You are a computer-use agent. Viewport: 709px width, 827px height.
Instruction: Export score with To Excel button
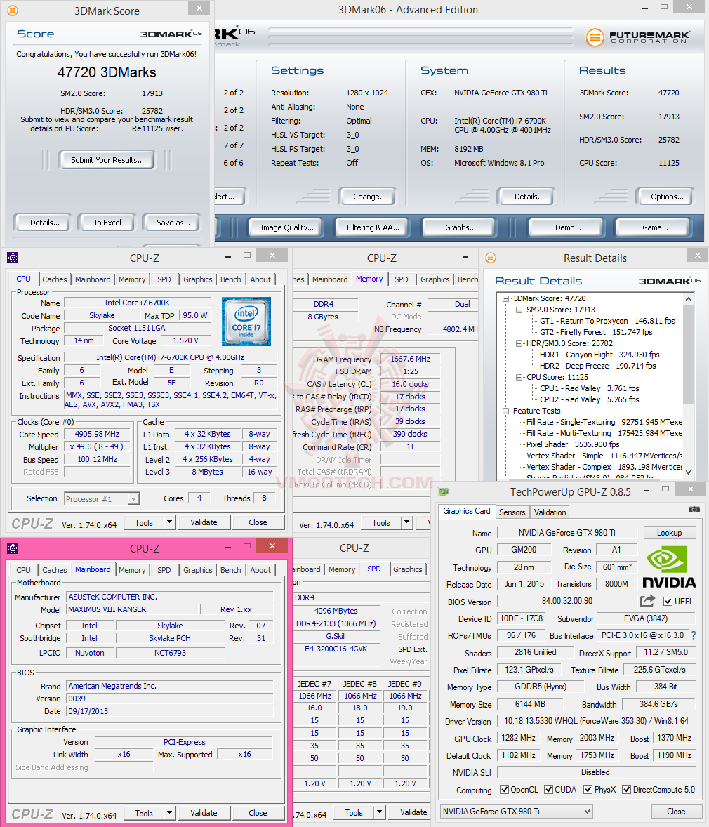tap(107, 223)
